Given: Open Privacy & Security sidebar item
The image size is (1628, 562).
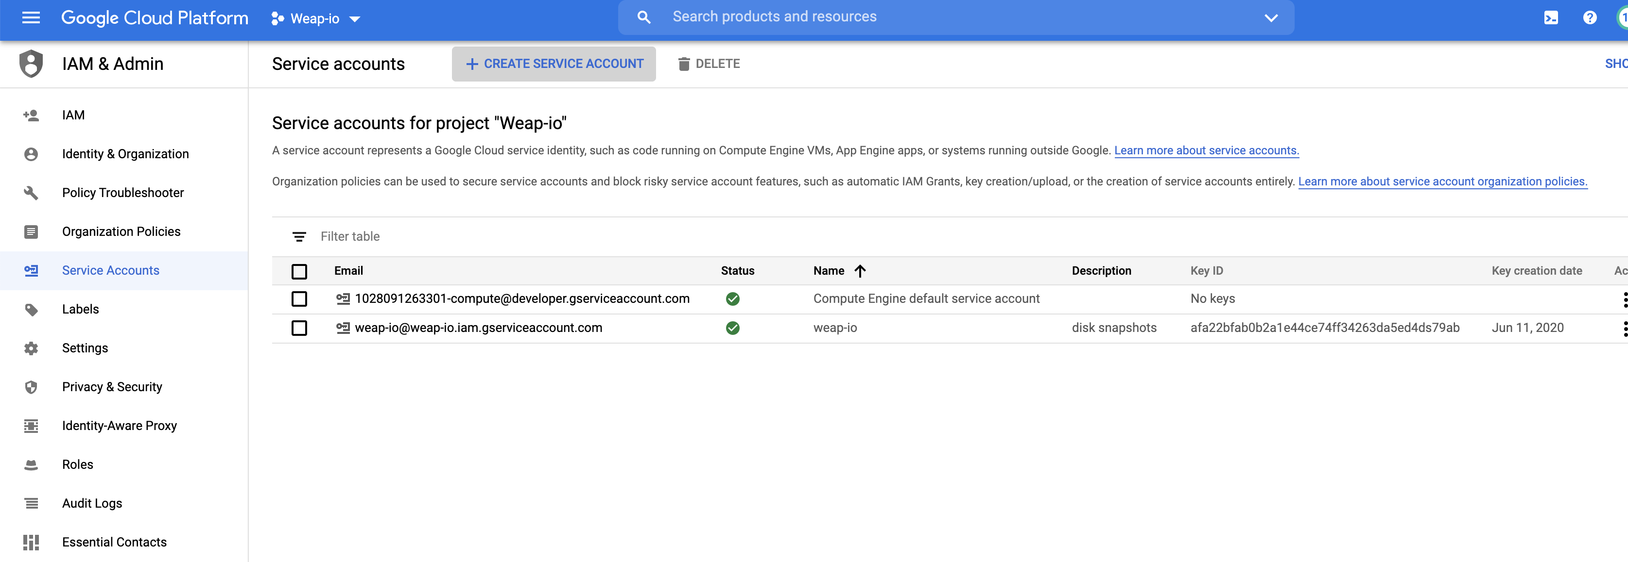Looking at the screenshot, I should click(124, 387).
